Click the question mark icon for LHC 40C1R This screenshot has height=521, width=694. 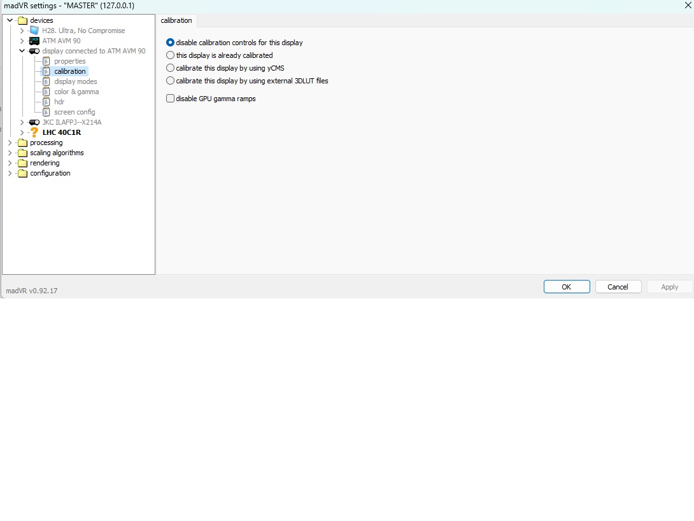pos(34,132)
